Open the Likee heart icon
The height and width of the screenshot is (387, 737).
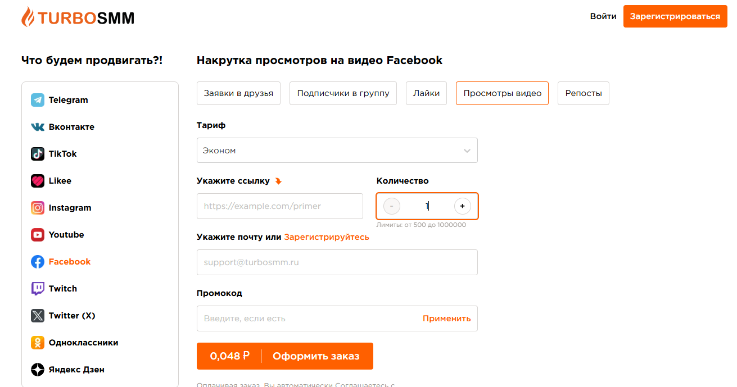coord(38,181)
